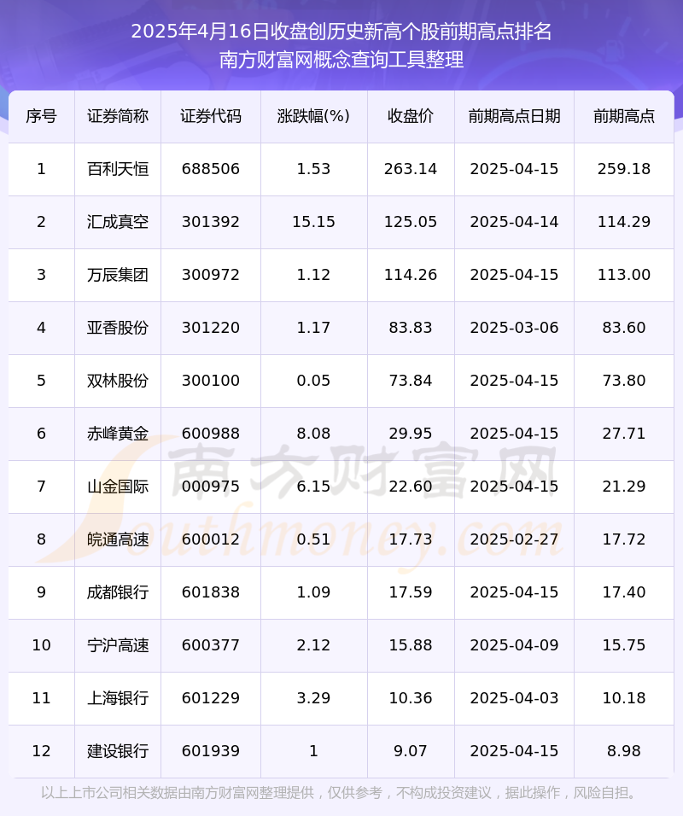Select stock name 上海银行

tap(118, 698)
